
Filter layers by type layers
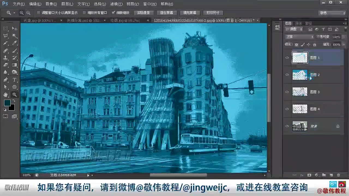323,29
